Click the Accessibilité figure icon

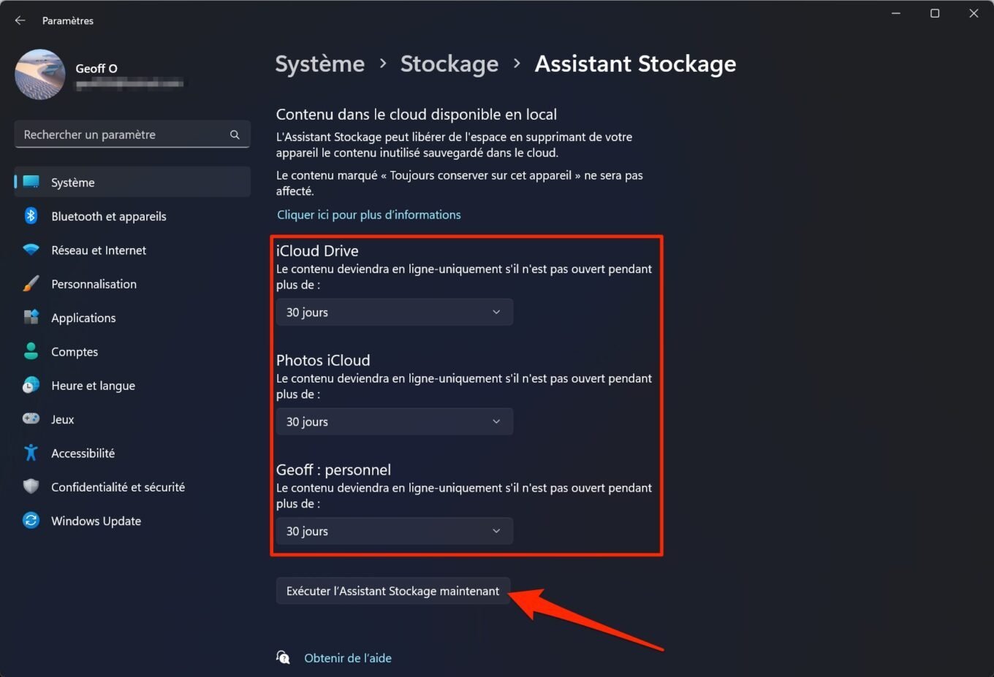(31, 453)
